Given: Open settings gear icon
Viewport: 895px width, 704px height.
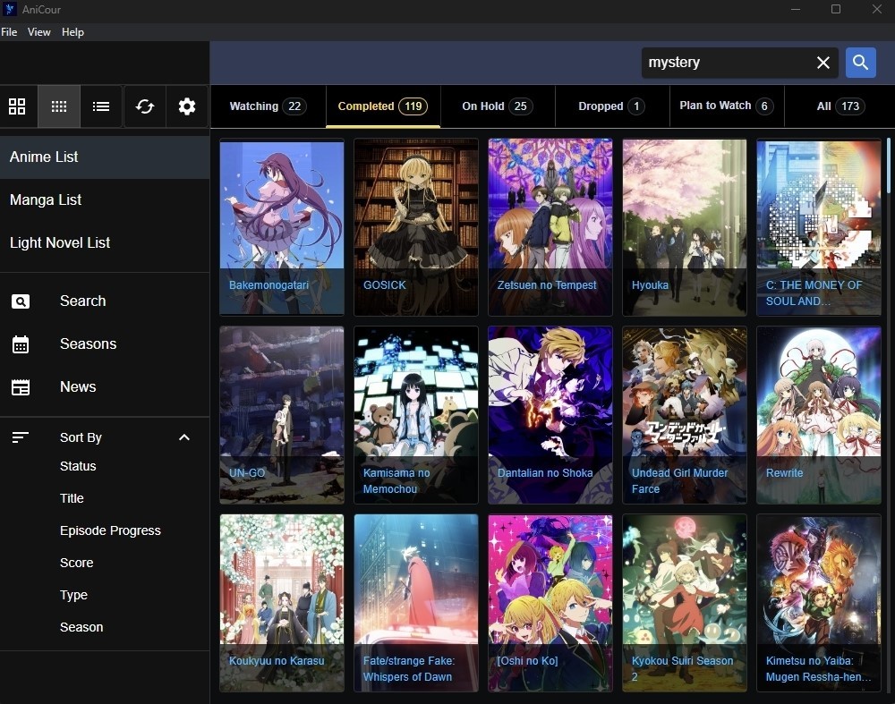Looking at the screenshot, I should coord(187,106).
